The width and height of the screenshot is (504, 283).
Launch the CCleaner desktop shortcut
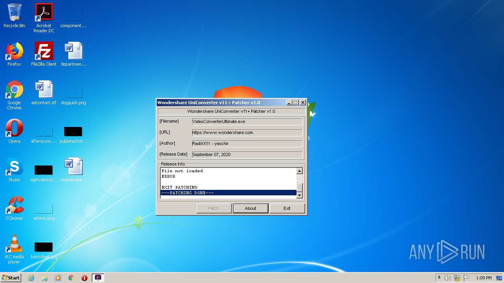(14, 208)
